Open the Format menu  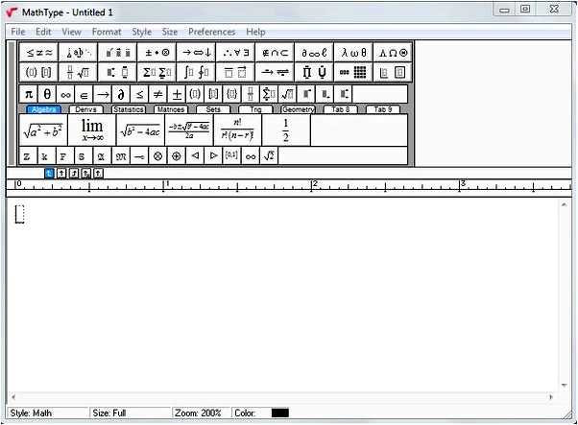pos(107,32)
